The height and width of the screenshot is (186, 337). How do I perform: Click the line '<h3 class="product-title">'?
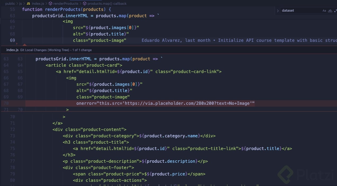point(96,142)
